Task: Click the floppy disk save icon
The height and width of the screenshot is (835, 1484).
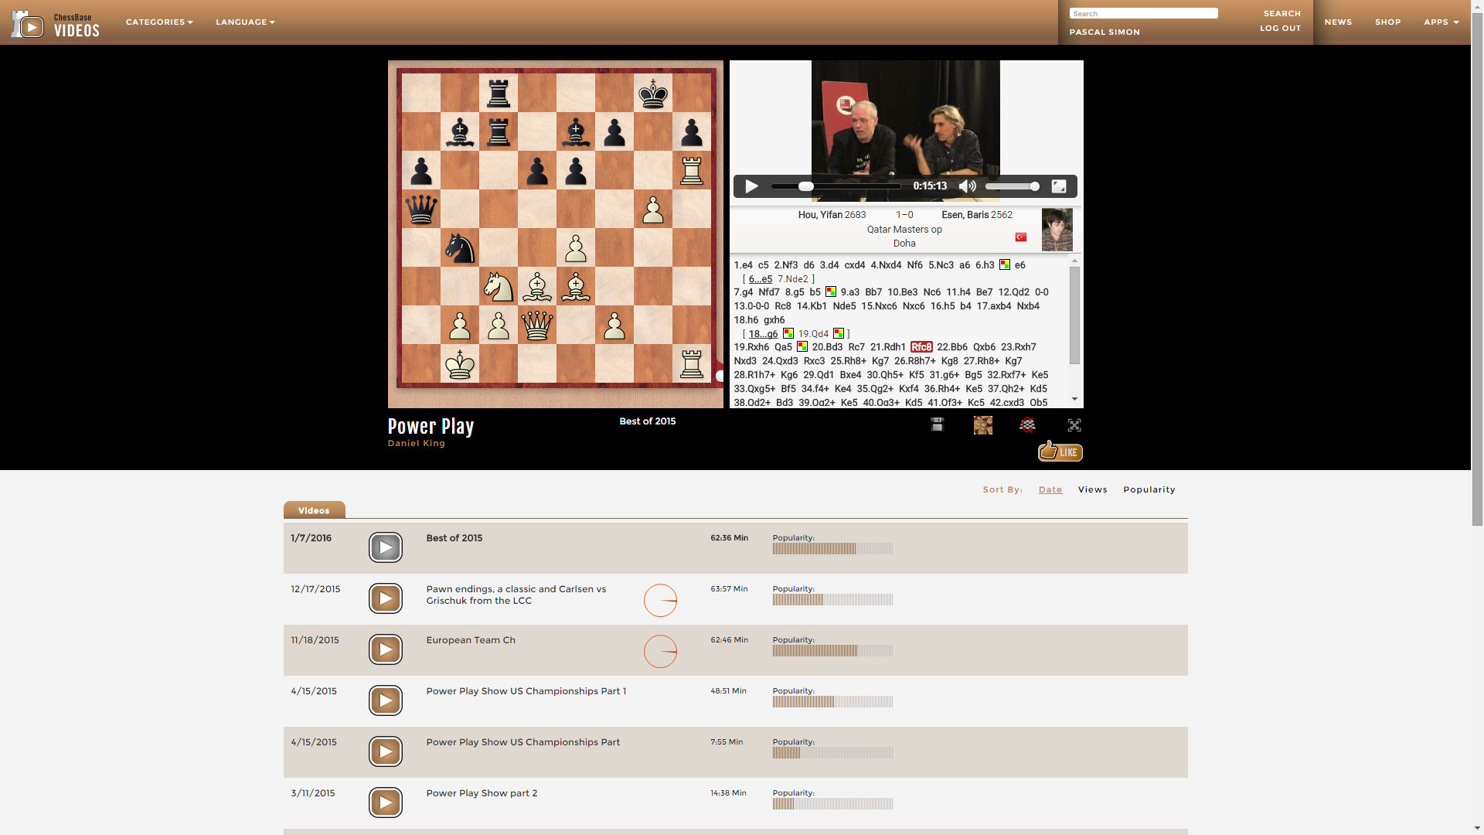Action: pos(936,424)
